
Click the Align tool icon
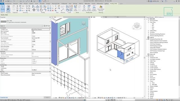(34, 6)
